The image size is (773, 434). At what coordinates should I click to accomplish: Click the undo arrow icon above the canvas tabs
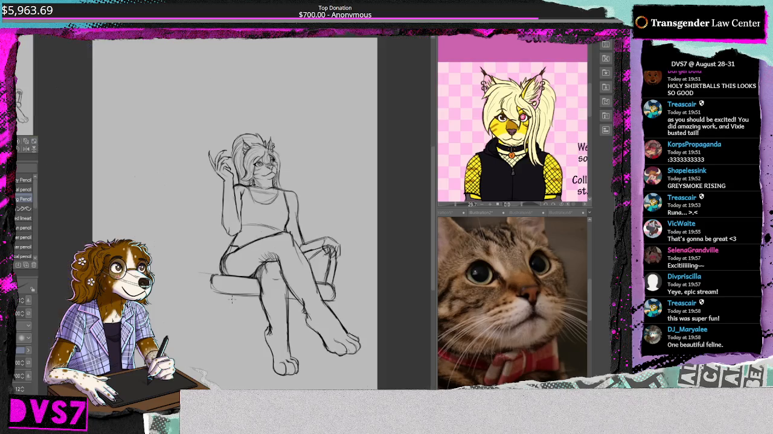[x=545, y=205]
